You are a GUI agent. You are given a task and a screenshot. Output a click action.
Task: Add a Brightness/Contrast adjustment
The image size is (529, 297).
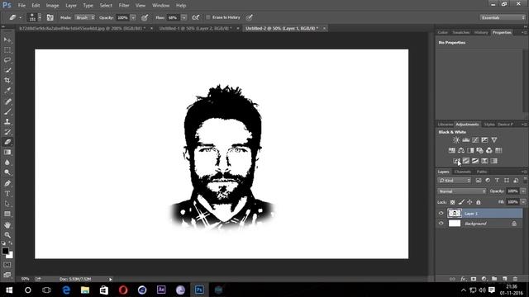tap(456, 140)
